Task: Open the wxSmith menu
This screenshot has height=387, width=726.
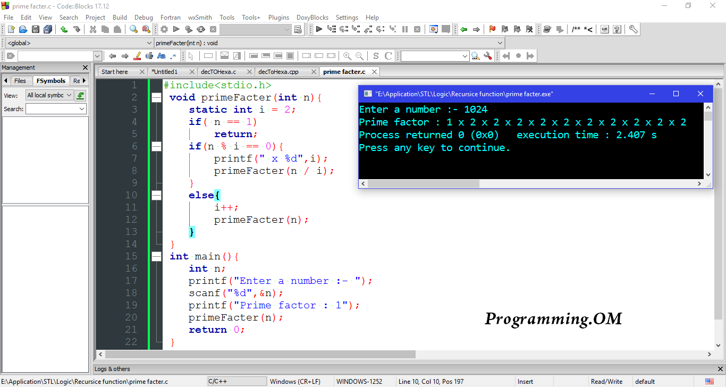Action: [200, 17]
